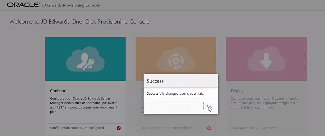Click the Welcome to JD Edwards page heading

(x=79, y=22)
